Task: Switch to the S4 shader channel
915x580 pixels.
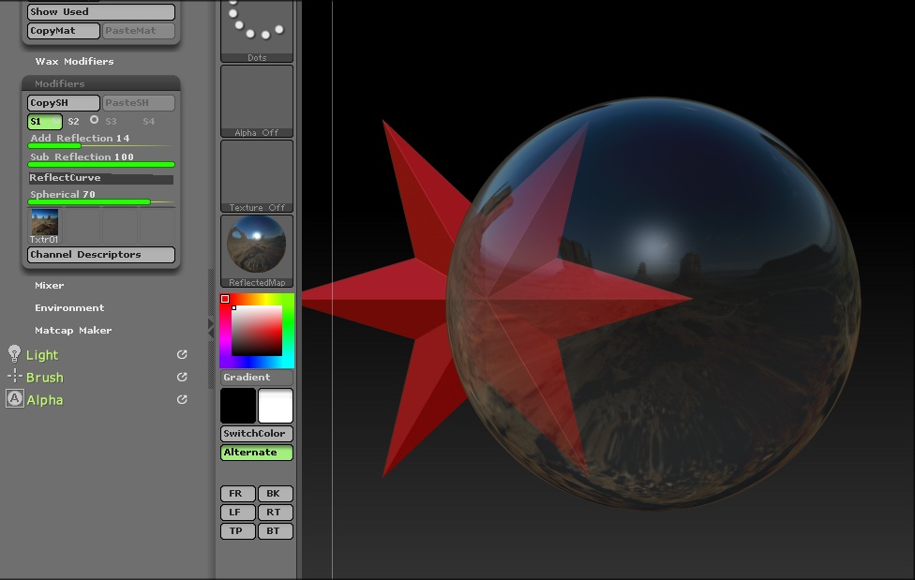Action: point(147,121)
